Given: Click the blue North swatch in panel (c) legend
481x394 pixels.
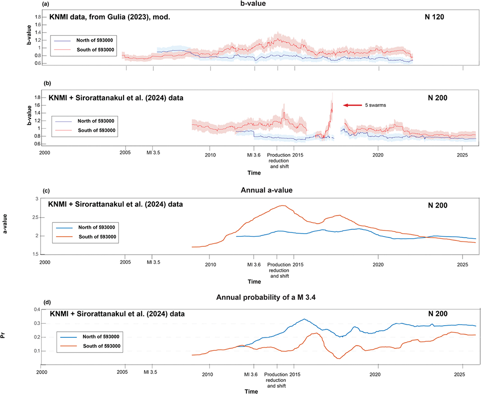Looking at the screenshot, I should (x=64, y=228).
